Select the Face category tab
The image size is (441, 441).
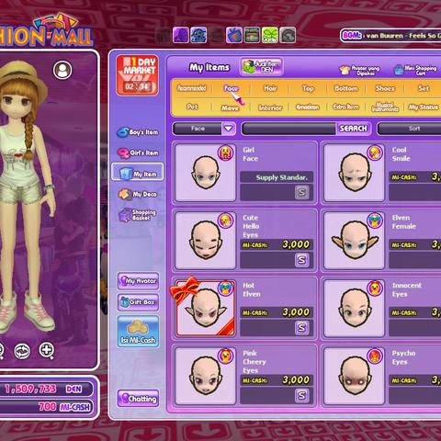click(231, 88)
